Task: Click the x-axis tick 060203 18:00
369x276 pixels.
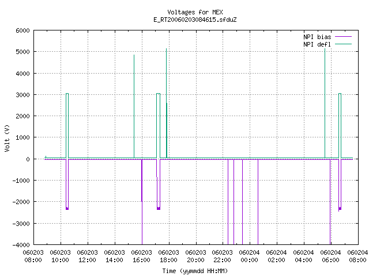Action: [169, 256]
